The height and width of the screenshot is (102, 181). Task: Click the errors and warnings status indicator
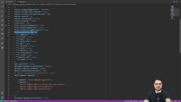point(6,101)
